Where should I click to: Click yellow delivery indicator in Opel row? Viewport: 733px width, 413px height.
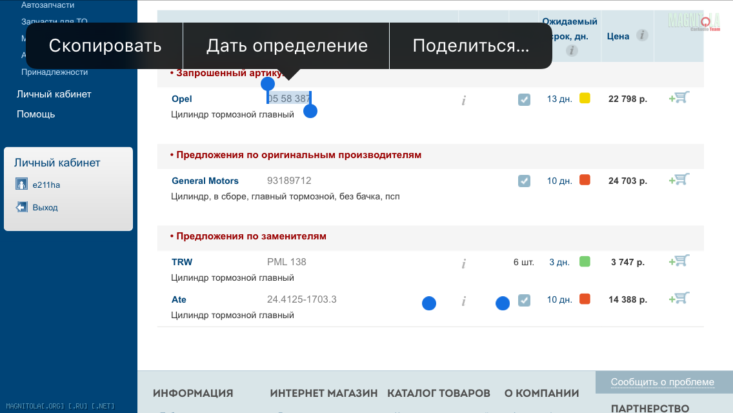pyautogui.click(x=585, y=98)
